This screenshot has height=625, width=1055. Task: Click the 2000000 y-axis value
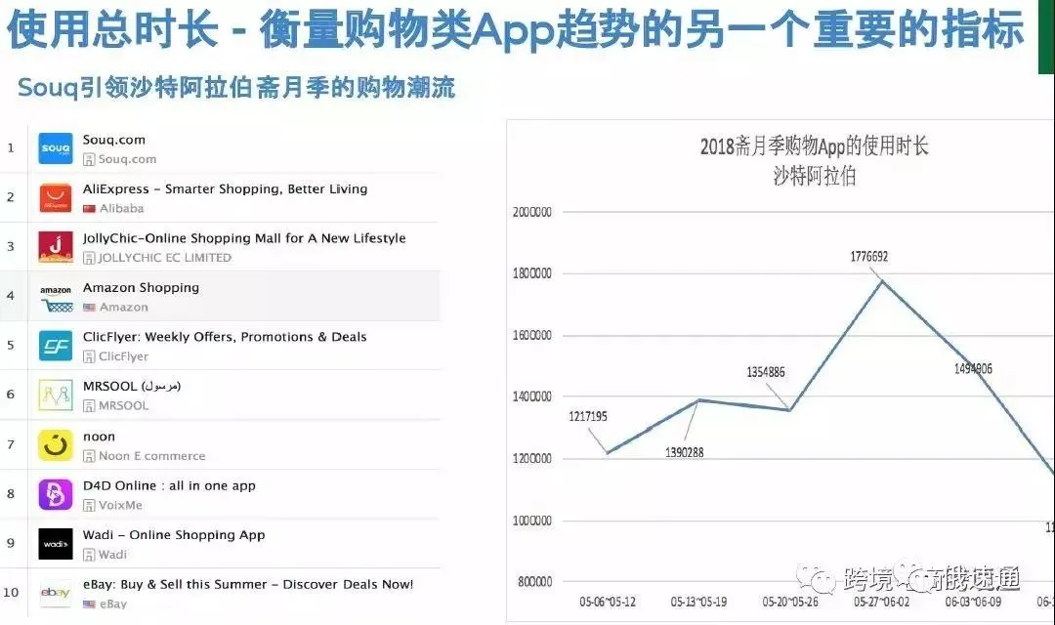point(532,212)
